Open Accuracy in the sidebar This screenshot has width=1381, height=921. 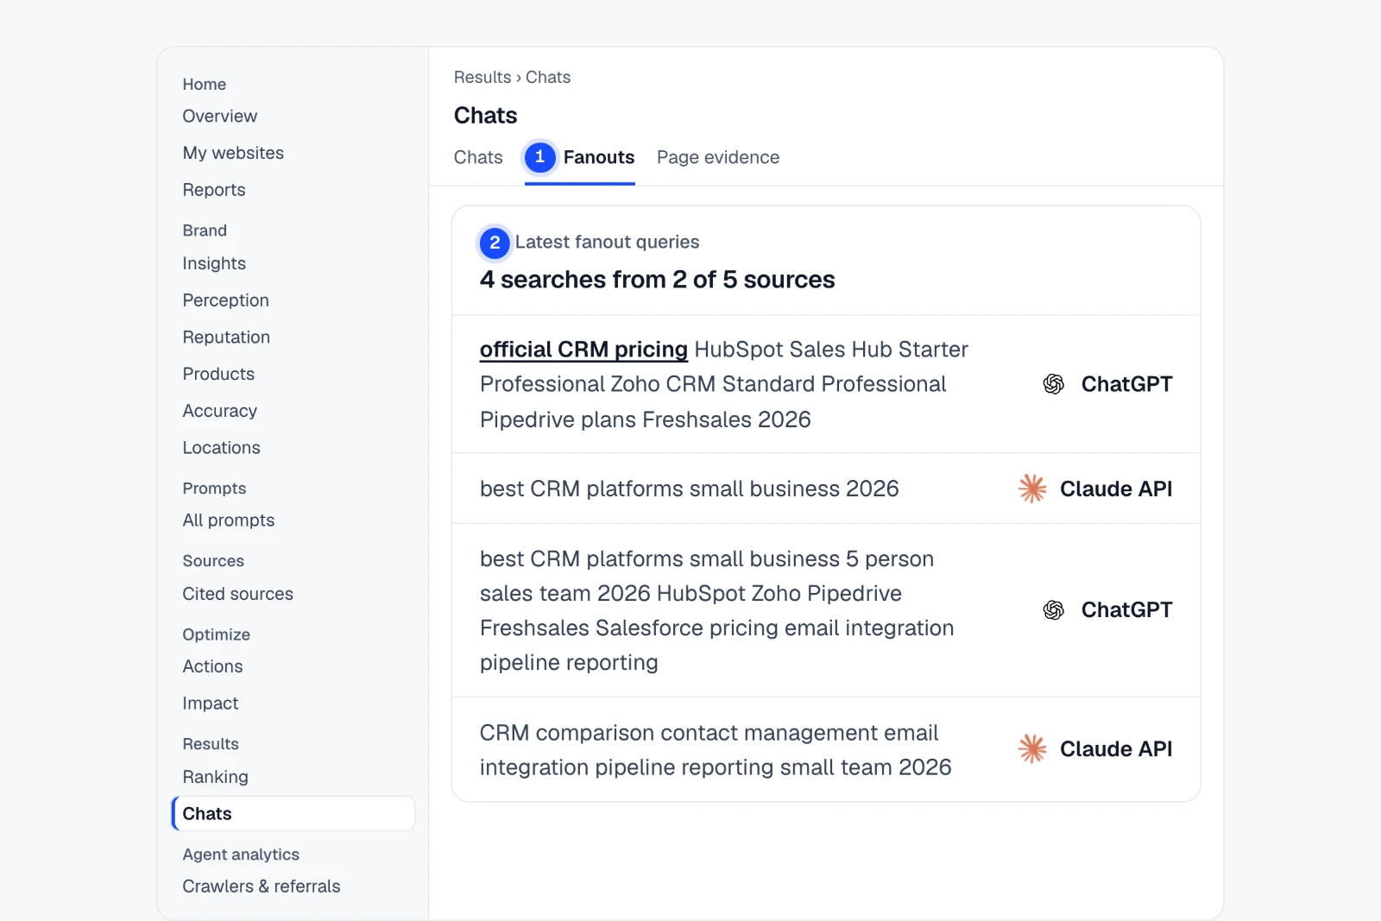219,411
